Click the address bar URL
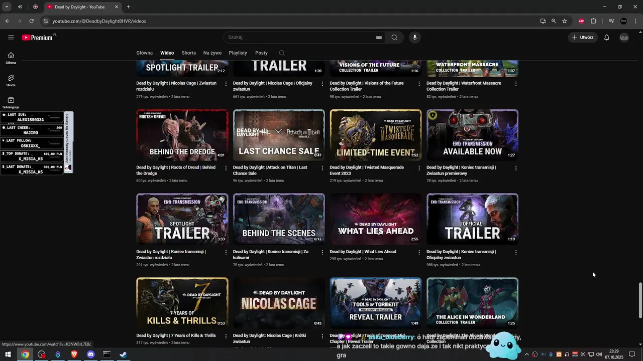Image resolution: width=643 pixels, height=361 pixels. point(99,21)
